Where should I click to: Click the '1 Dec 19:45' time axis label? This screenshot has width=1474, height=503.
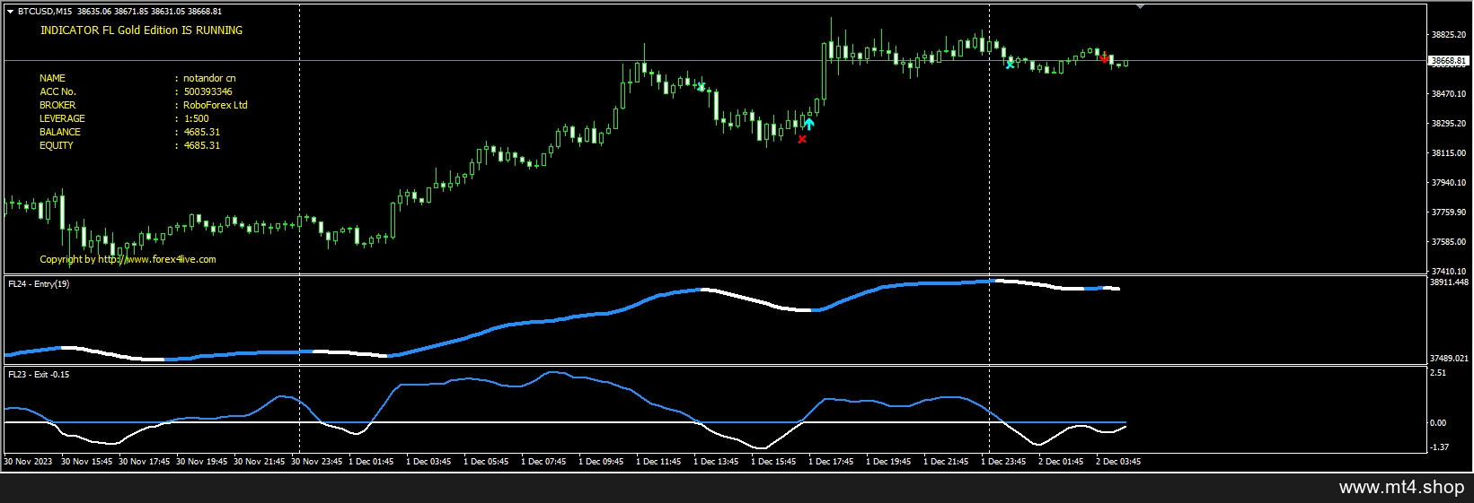click(x=888, y=462)
